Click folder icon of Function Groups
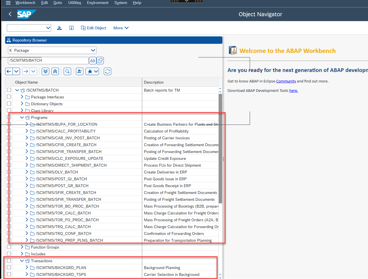The height and width of the screenshot is (279, 368). click(27, 247)
